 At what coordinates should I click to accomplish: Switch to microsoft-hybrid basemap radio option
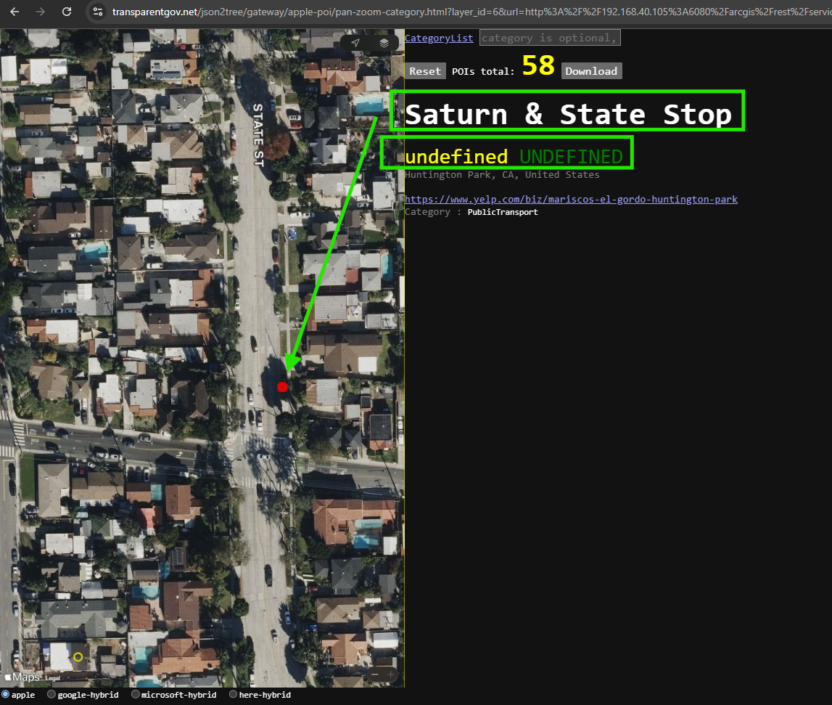[x=136, y=694]
